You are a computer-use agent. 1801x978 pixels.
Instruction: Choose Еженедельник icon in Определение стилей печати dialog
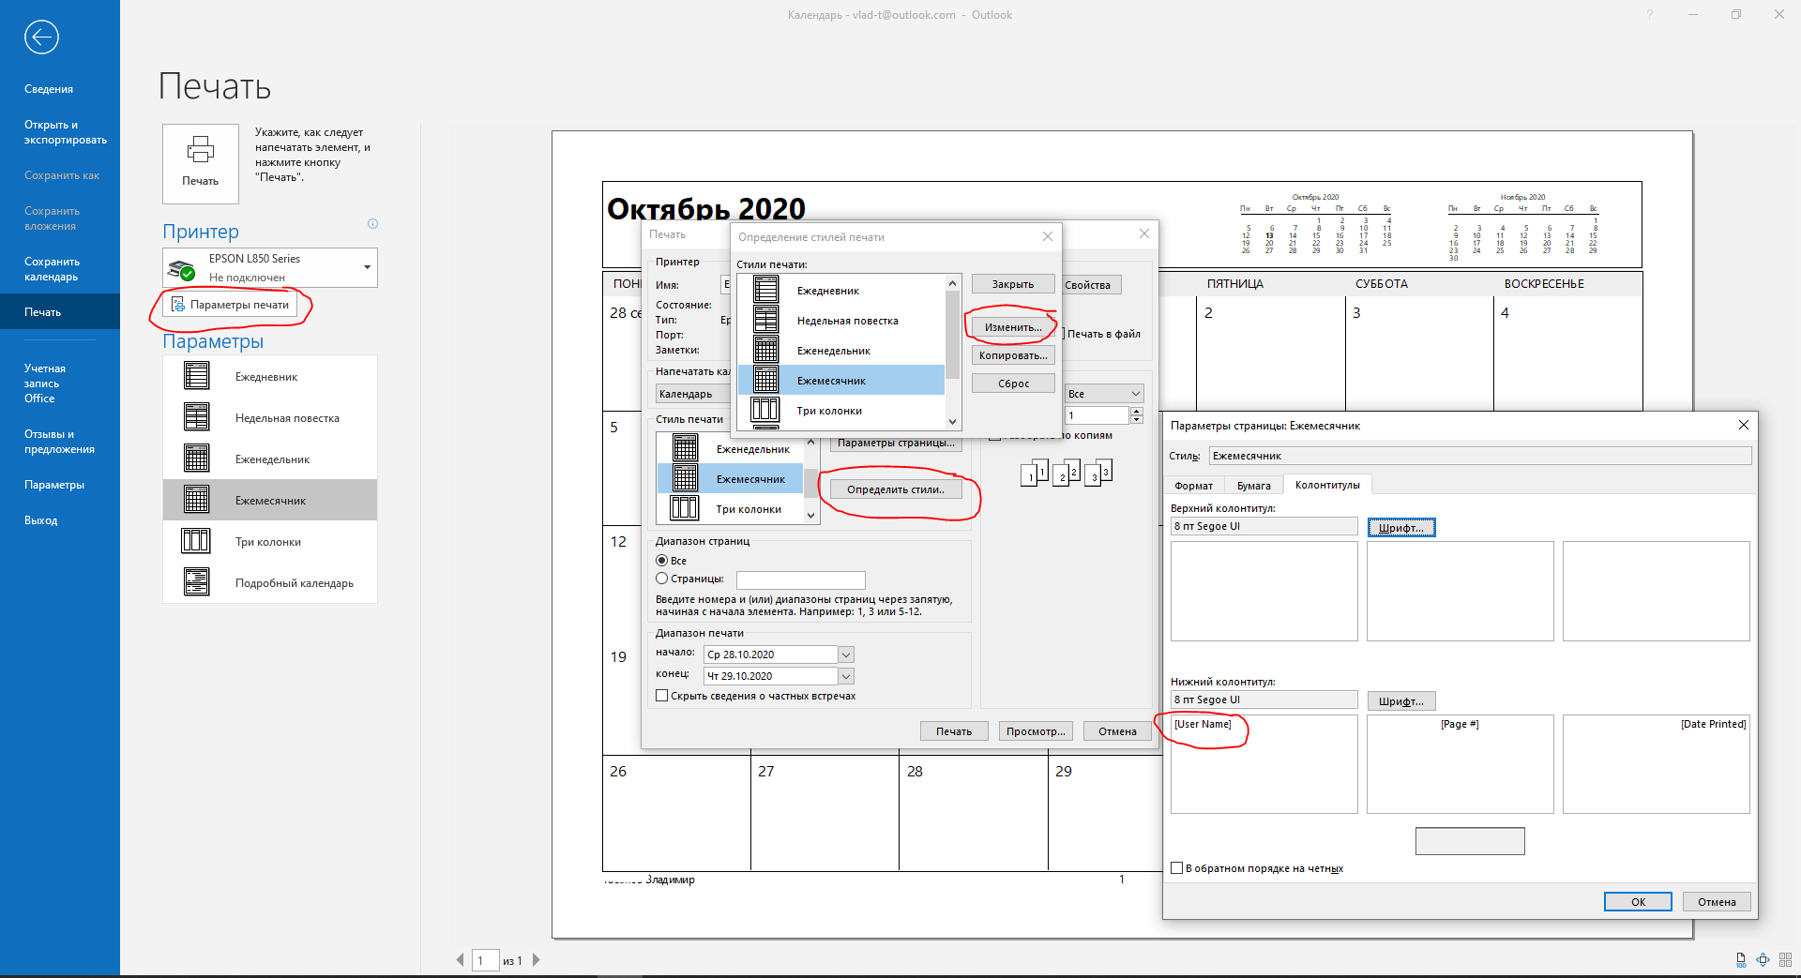[x=765, y=350]
